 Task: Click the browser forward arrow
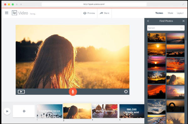tap(21, 4)
